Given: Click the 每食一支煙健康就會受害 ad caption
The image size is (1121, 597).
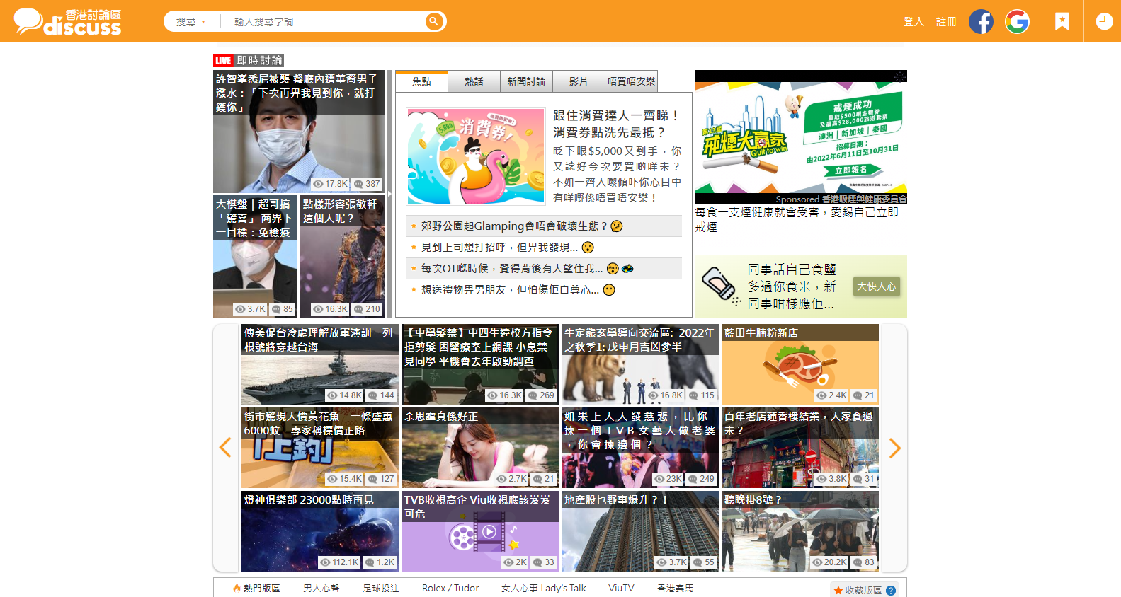Looking at the screenshot, I should (x=797, y=219).
